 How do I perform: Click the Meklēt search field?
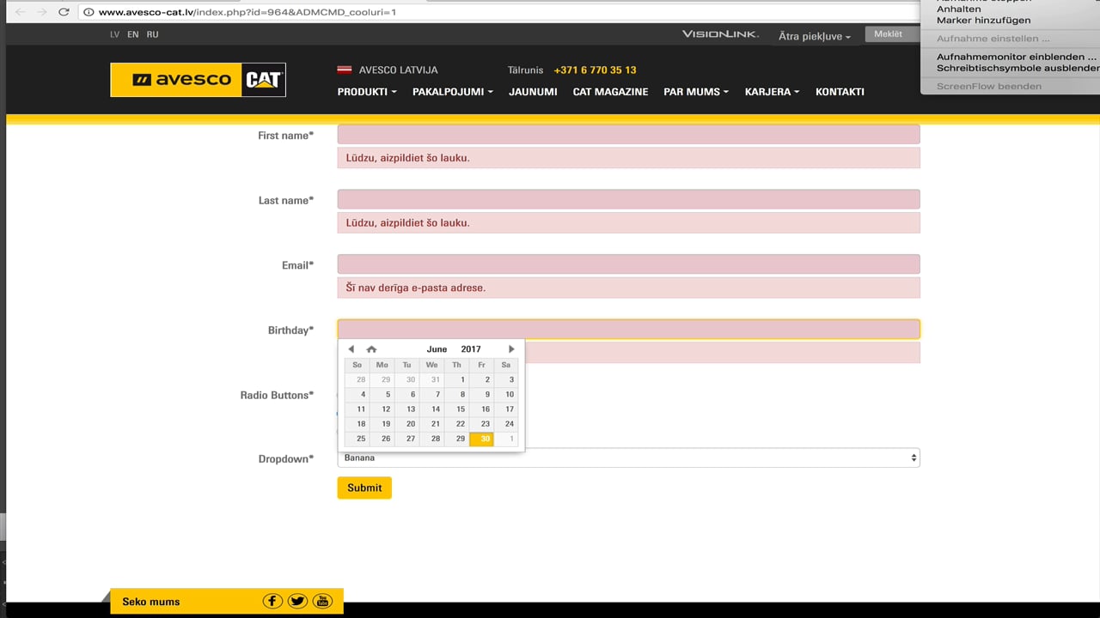(x=891, y=34)
